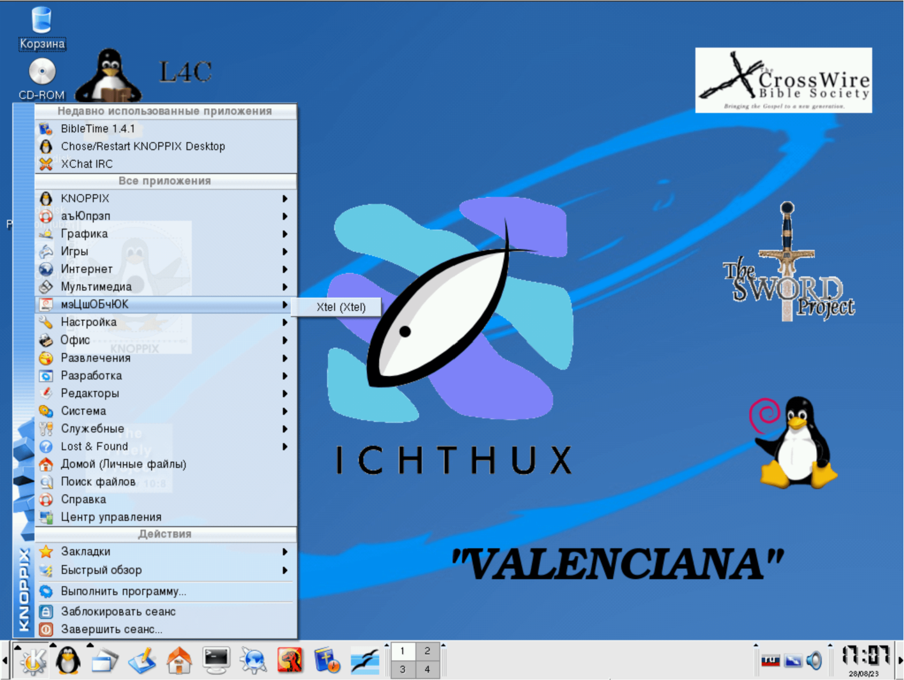Select the highlighted мэЦшОБчЮК menu entry
Image resolution: width=904 pixels, height=680 pixels.
pos(166,305)
